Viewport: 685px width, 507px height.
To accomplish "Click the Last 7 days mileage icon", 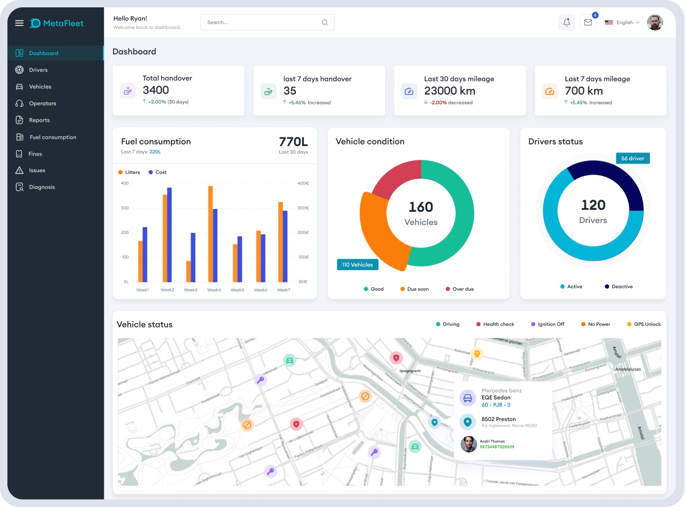I will point(550,91).
